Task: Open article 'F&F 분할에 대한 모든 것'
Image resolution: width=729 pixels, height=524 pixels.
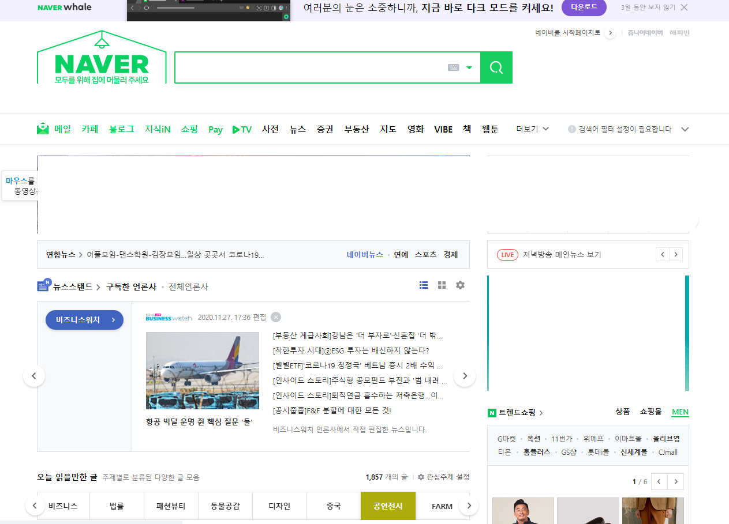Action: pos(332,410)
